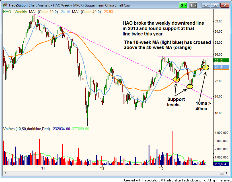Image resolution: width=232 pixels, height=182 pixels.
Task: Click the 10-week MA value 24.15 in header
Action: [x=65, y=12]
